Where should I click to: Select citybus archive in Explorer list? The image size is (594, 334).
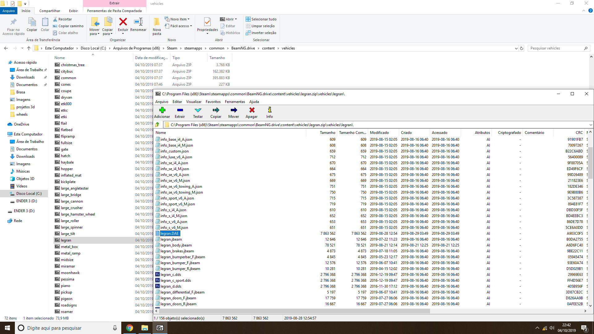pos(67,71)
